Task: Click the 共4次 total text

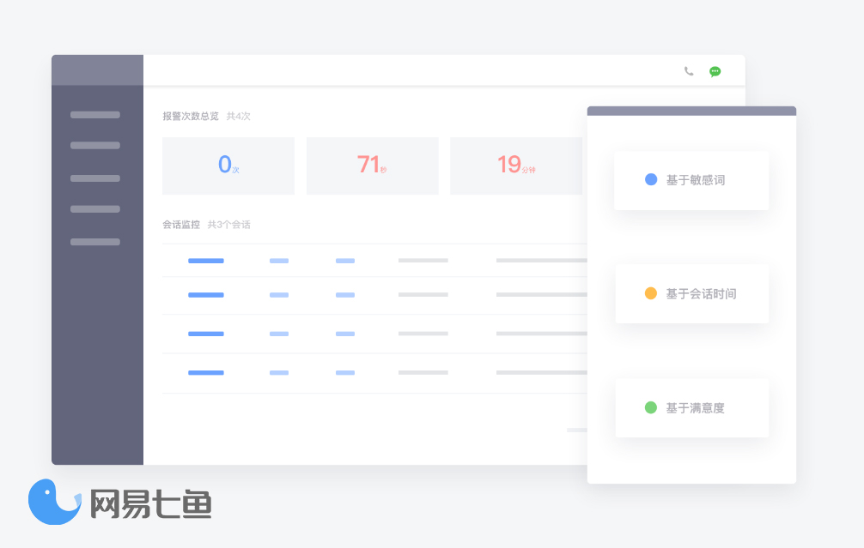Action: (x=239, y=116)
